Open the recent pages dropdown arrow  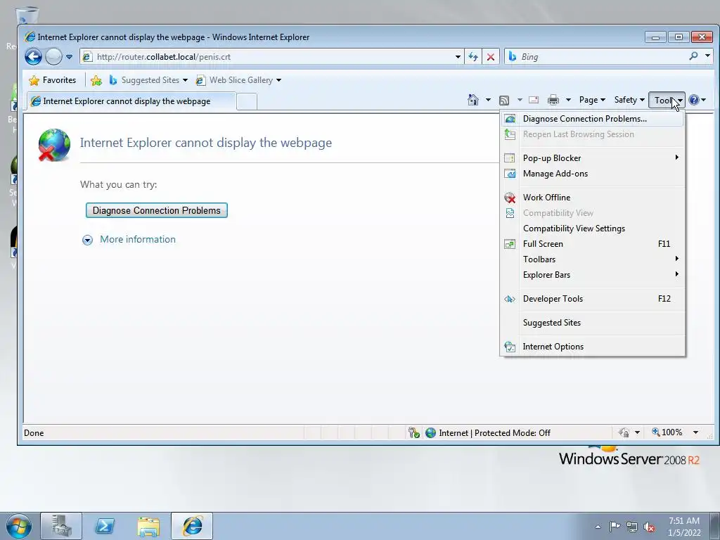[70, 57]
